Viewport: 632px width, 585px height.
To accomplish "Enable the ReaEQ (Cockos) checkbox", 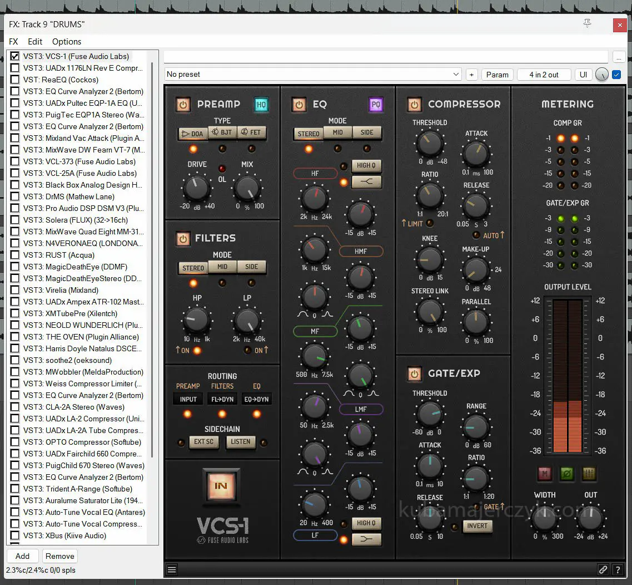I will (x=15, y=80).
